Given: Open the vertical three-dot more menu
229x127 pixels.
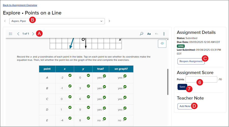Looking at the screenshot, I should tap(164, 34).
